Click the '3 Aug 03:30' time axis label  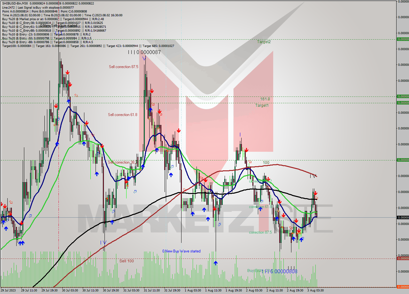point(315,290)
